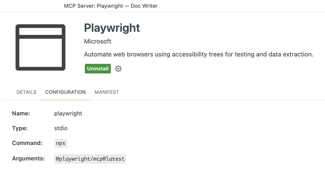Switch to the DETAILS tab
This screenshot has width=325, height=174.
tap(26, 92)
